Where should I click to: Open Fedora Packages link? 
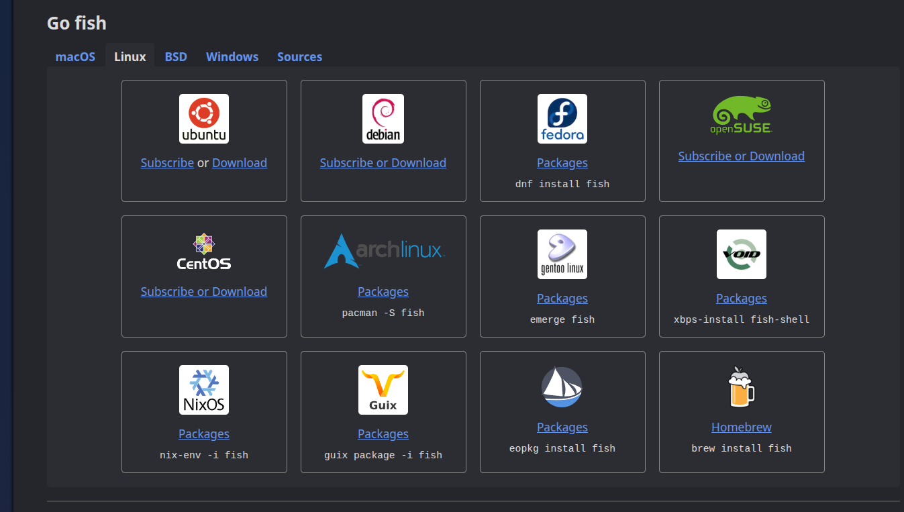pyautogui.click(x=562, y=163)
